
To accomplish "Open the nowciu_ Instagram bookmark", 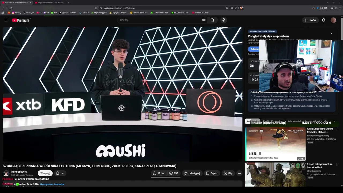I will pos(16,13).
